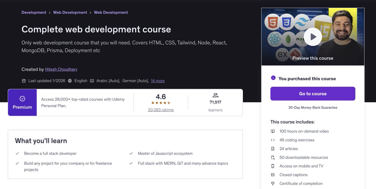Click the certificate of completion trophy icon

(x=273, y=183)
